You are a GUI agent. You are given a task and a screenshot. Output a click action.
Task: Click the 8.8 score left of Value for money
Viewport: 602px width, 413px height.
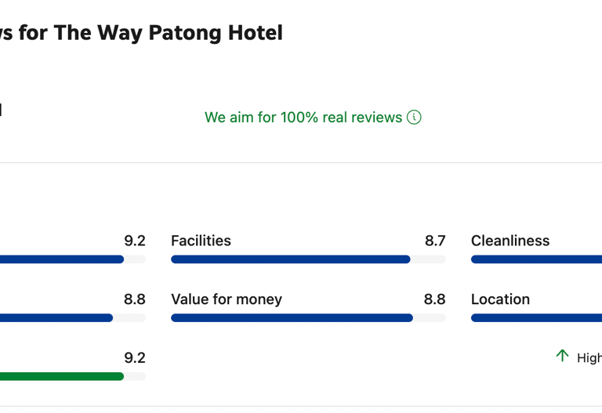click(x=135, y=299)
